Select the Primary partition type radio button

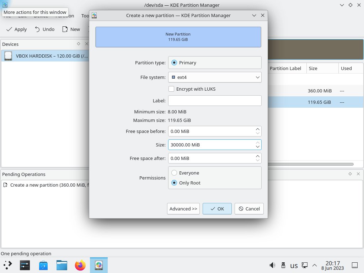click(x=174, y=63)
